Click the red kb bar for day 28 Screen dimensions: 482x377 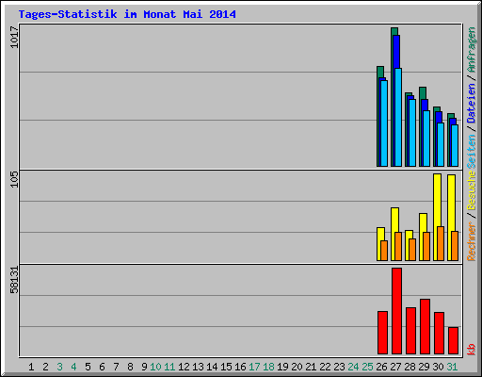pos(410,331)
